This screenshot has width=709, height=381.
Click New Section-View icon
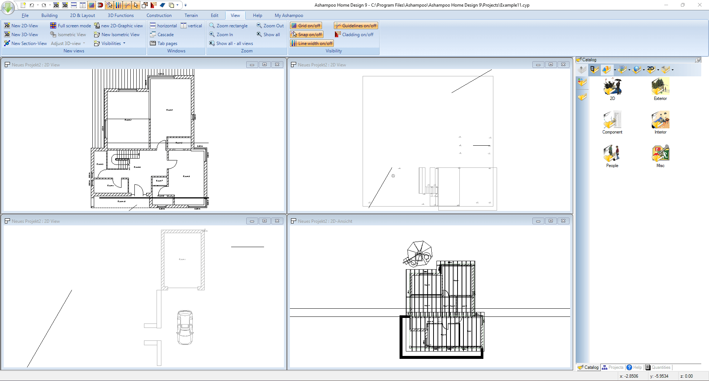point(7,44)
